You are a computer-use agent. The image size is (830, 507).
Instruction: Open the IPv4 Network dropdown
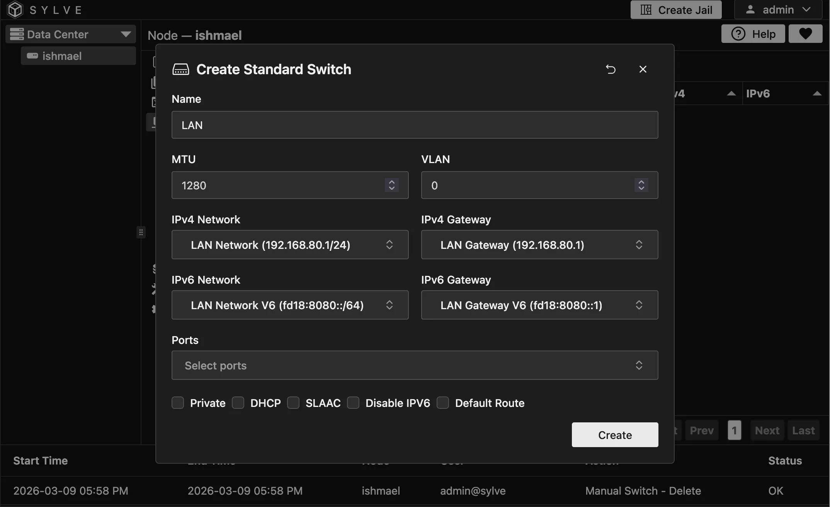click(290, 245)
